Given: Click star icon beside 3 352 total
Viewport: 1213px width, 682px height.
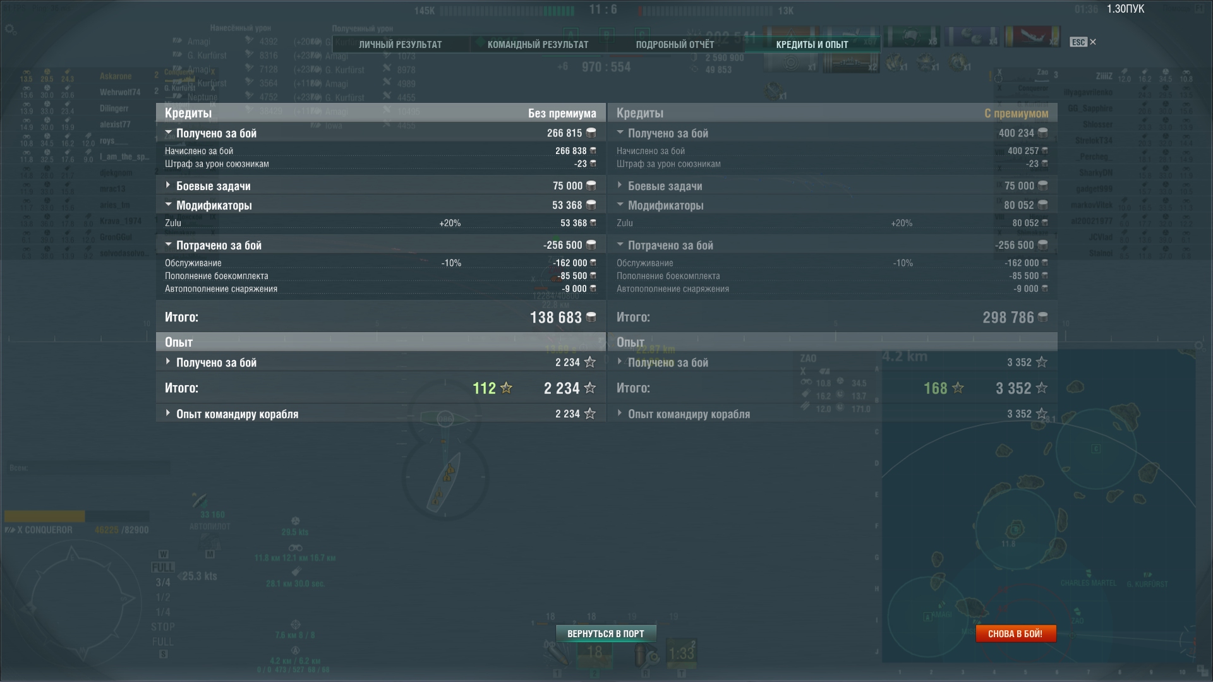Looking at the screenshot, I should coord(1042,388).
